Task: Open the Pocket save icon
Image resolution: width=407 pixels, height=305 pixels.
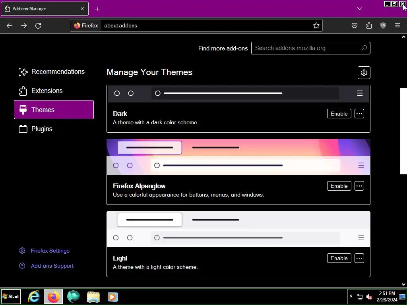Action: click(x=354, y=25)
